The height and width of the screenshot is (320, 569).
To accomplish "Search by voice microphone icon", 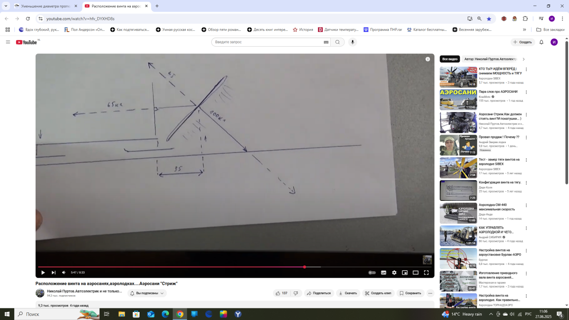I will click(x=353, y=42).
